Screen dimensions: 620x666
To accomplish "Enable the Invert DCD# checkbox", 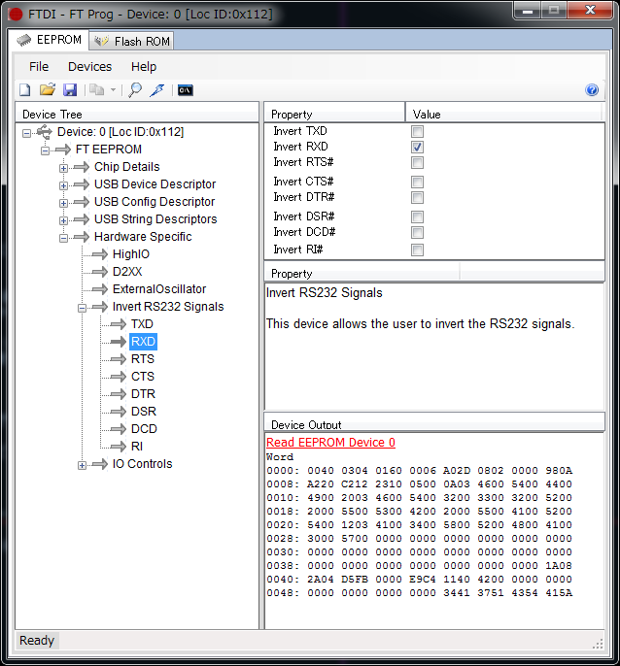I will (x=417, y=232).
